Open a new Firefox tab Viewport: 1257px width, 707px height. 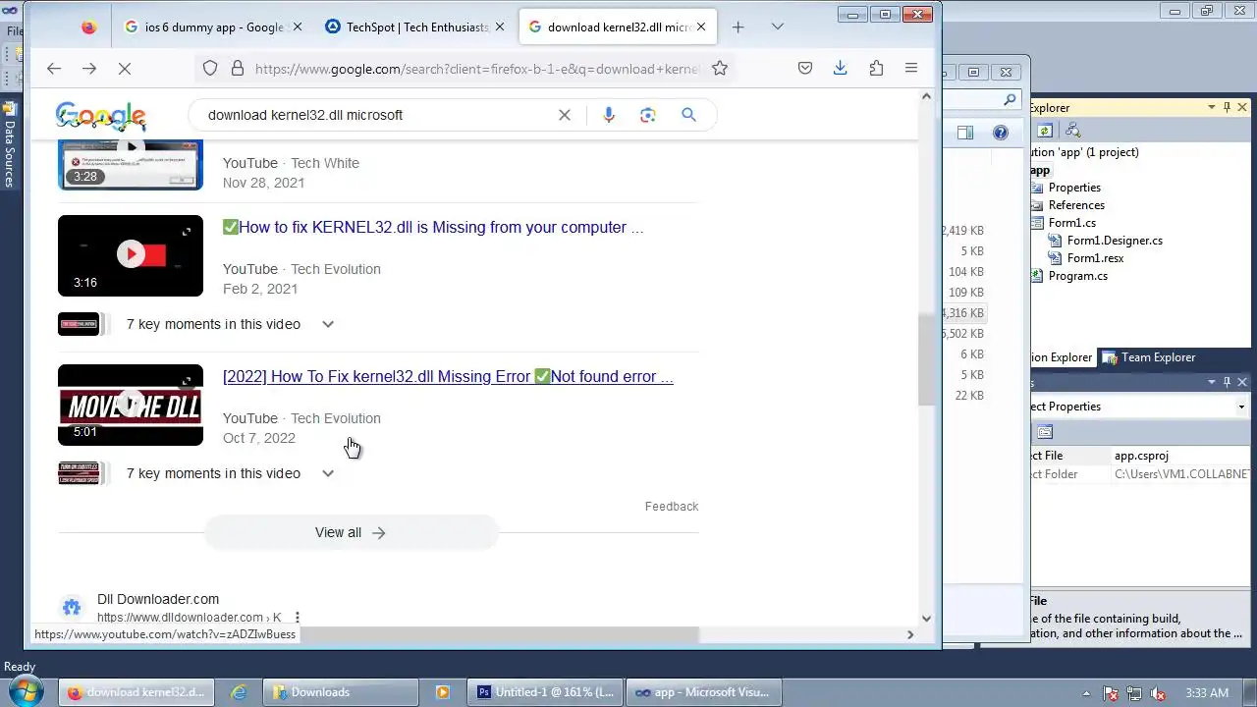click(x=738, y=27)
